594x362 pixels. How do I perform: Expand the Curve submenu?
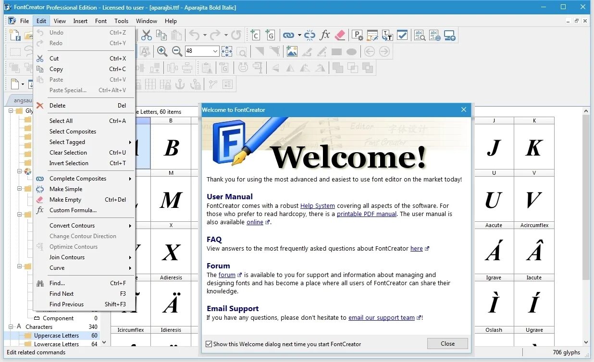click(x=84, y=268)
